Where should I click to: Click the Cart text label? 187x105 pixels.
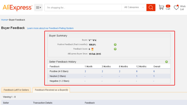168,9
